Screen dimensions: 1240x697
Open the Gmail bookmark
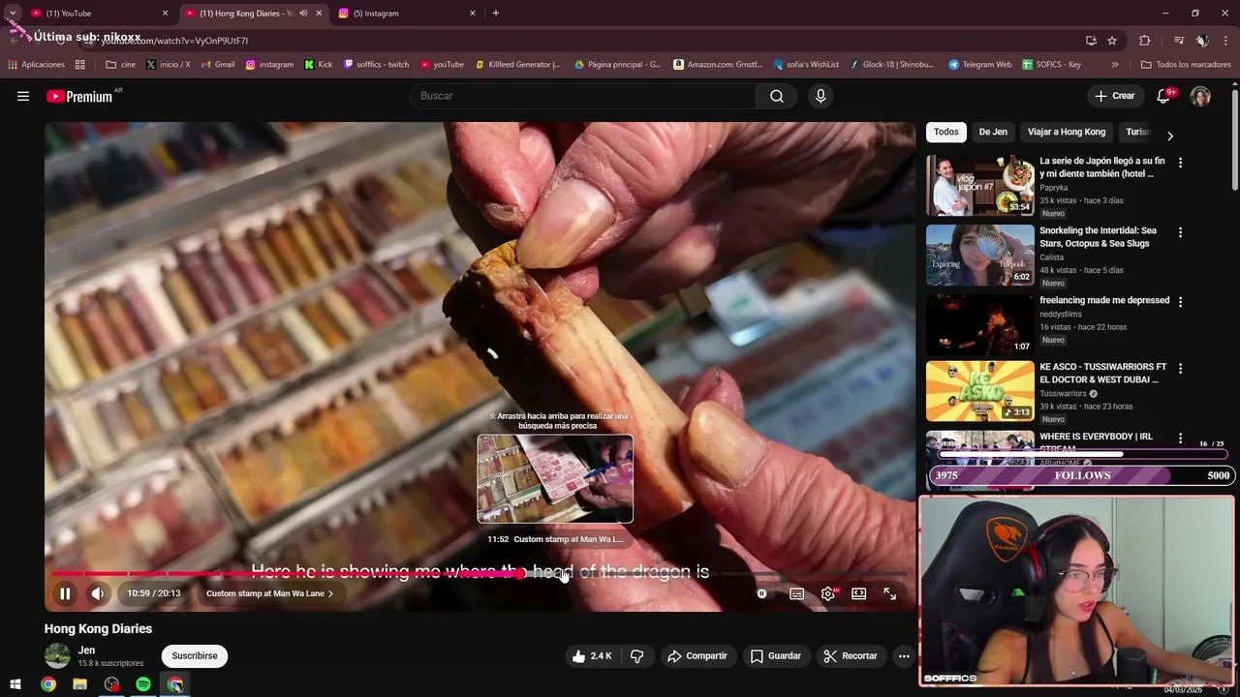pos(218,65)
